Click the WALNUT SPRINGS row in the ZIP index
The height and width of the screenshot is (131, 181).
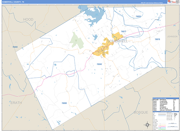point(166,110)
